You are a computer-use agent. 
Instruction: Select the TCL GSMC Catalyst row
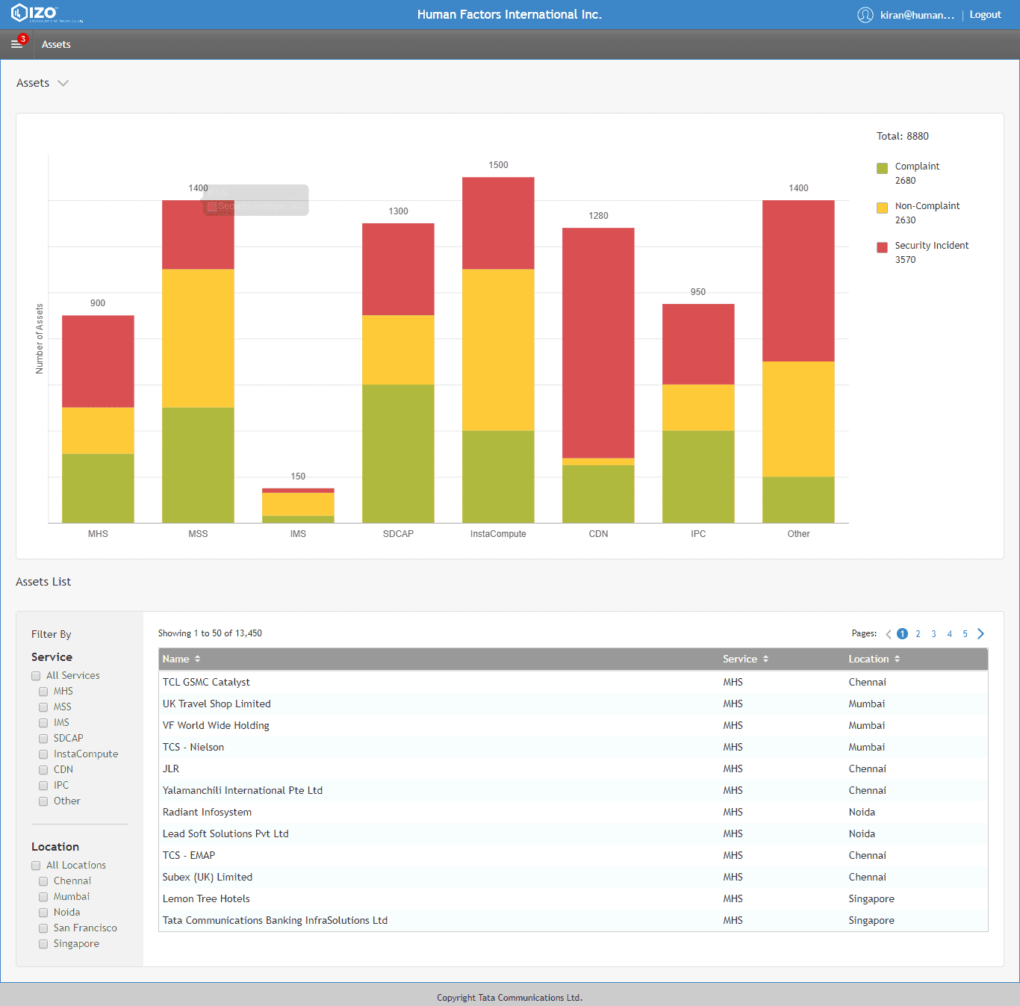coord(573,682)
